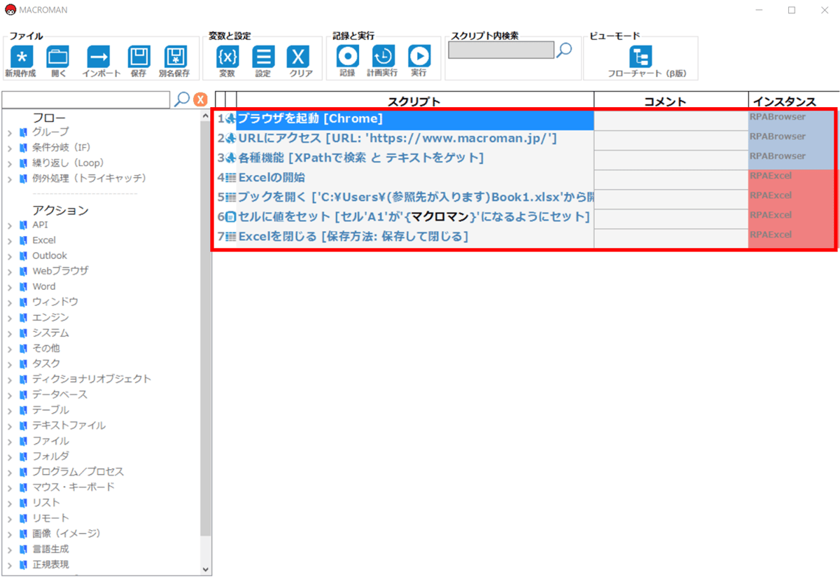The height and width of the screenshot is (577, 840).
Task: Click the command list search magnifier icon
Action: pos(181,99)
